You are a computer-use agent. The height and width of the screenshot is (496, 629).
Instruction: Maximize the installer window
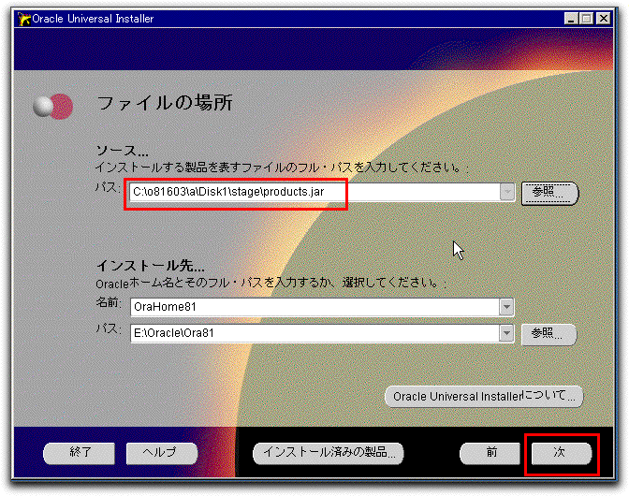coord(588,19)
